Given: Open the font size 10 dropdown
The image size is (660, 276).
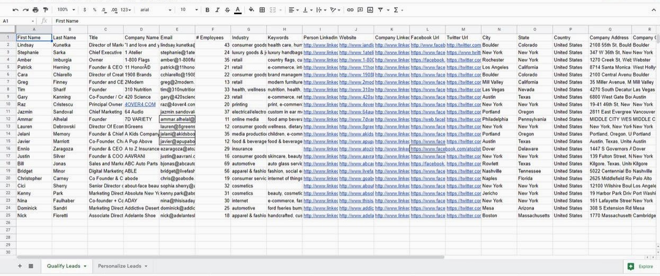Looking at the screenshot, I should coord(189,10).
